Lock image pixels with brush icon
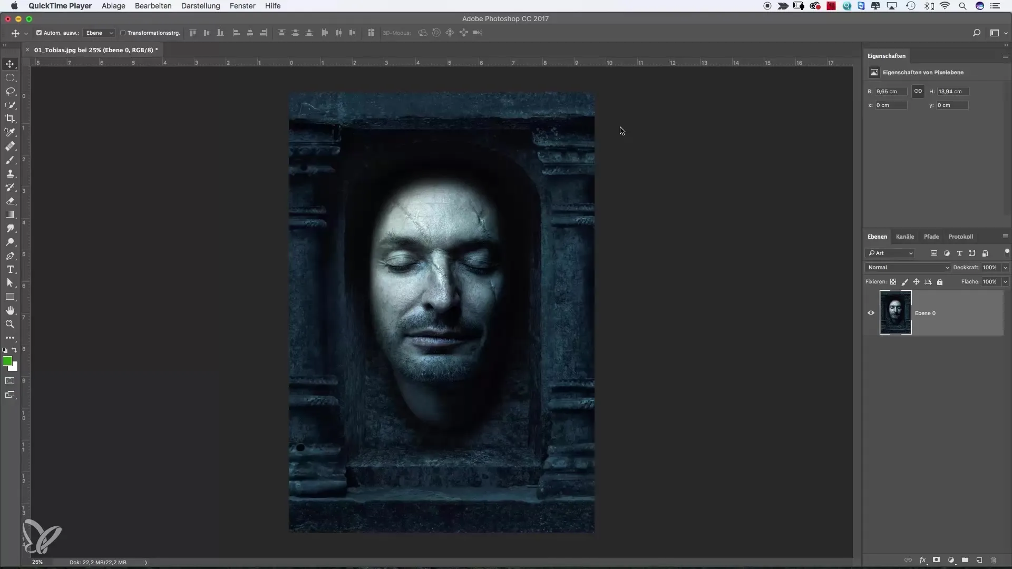 pyautogui.click(x=905, y=282)
